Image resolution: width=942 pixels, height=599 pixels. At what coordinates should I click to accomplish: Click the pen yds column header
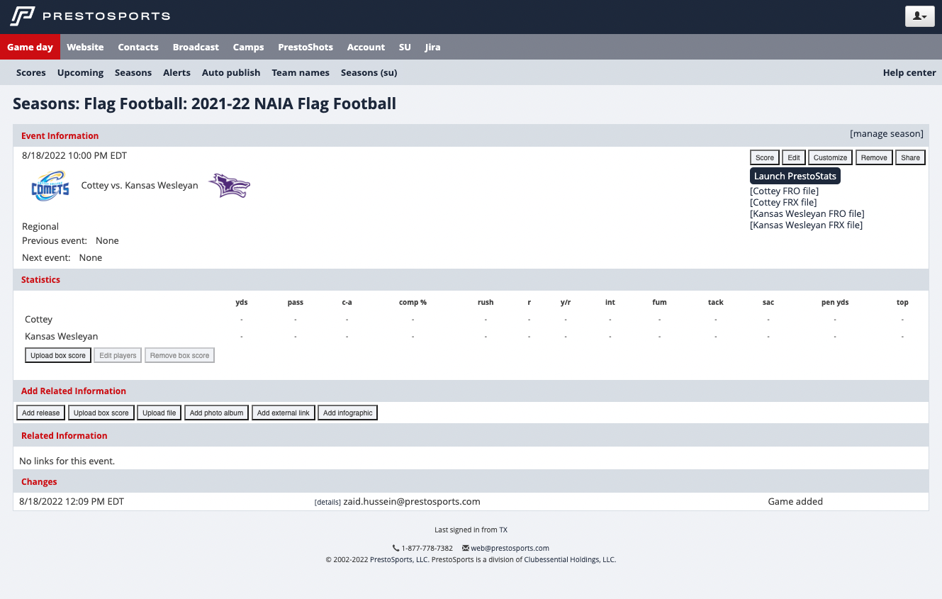click(x=835, y=302)
